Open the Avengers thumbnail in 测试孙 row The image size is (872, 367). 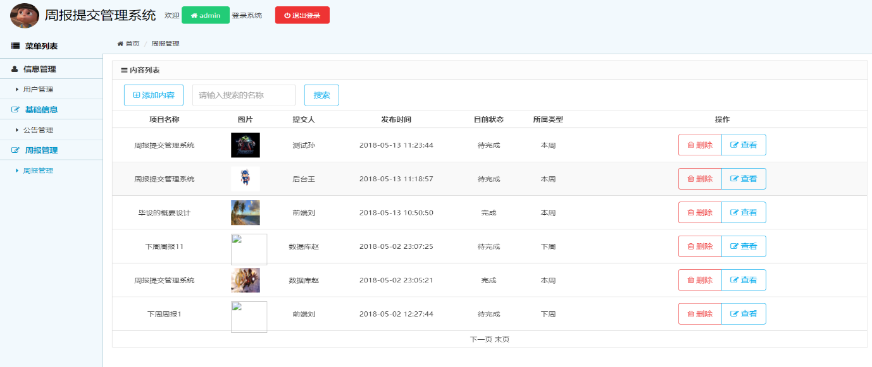[x=246, y=145]
